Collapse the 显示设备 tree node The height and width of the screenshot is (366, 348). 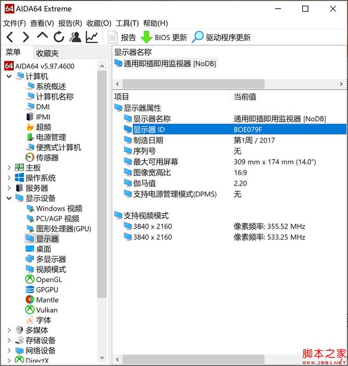point(9,198)
